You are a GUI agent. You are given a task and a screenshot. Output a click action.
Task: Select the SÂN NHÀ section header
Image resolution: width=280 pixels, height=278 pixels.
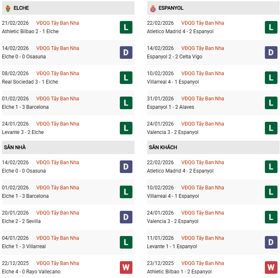pyautogui.click(x=15, y=147)
